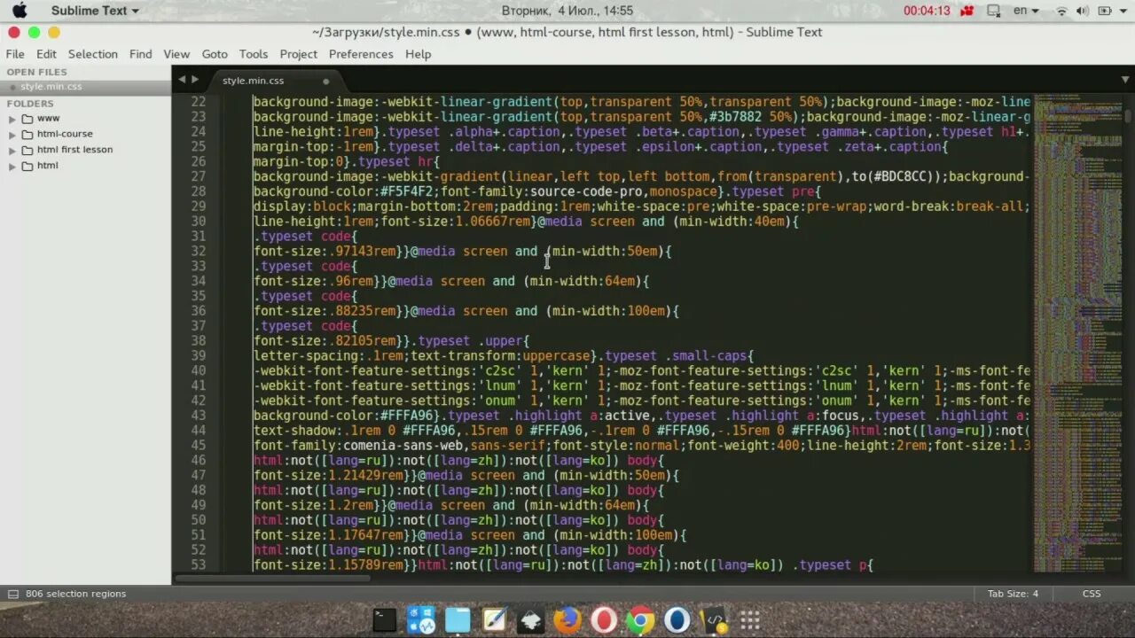Image resolution: width=1135 pixels, height=638 pixels.
Task: Launch the drawing app with pen icon
Action: pos(494,620)
